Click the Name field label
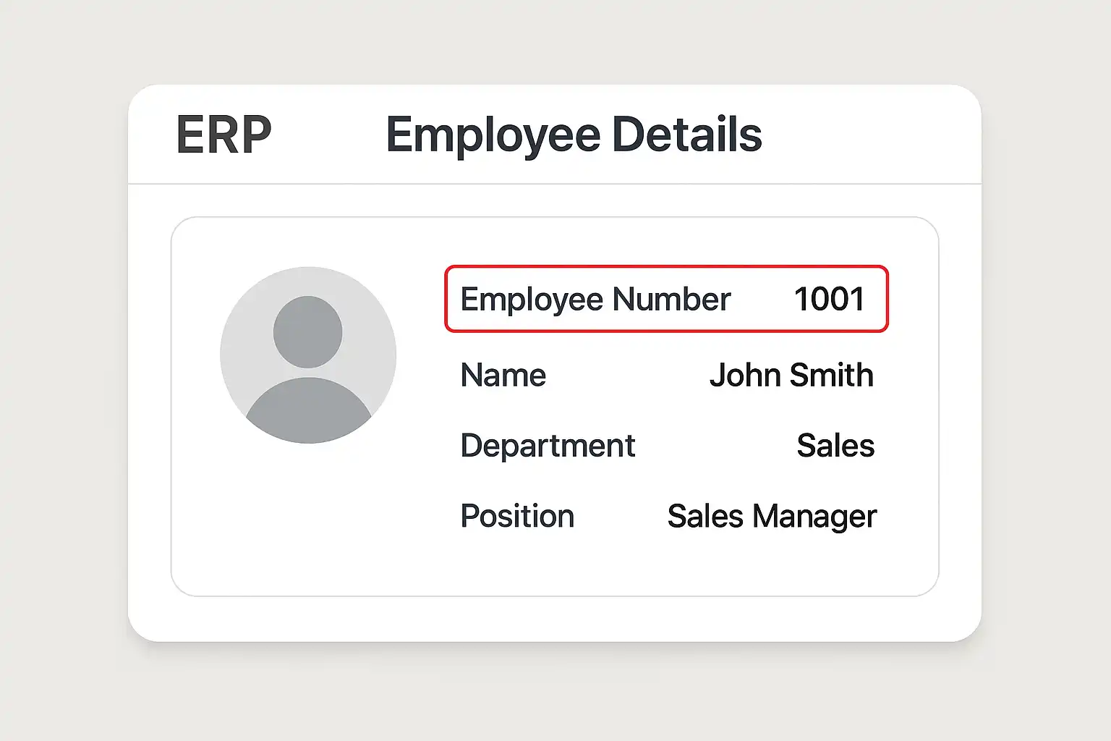 tap(503, 376)
